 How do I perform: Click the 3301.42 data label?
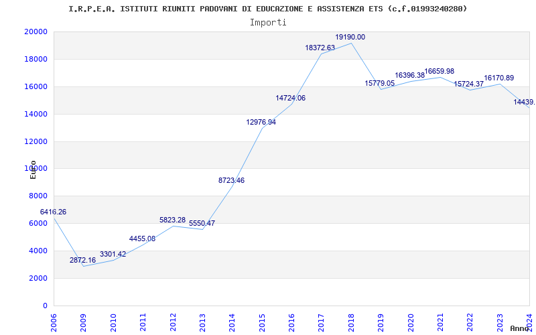(113, 254)
